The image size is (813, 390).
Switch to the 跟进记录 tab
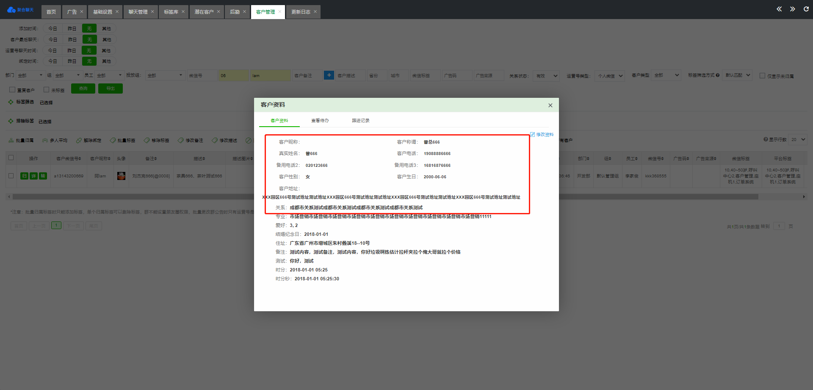tap(360, 121)
